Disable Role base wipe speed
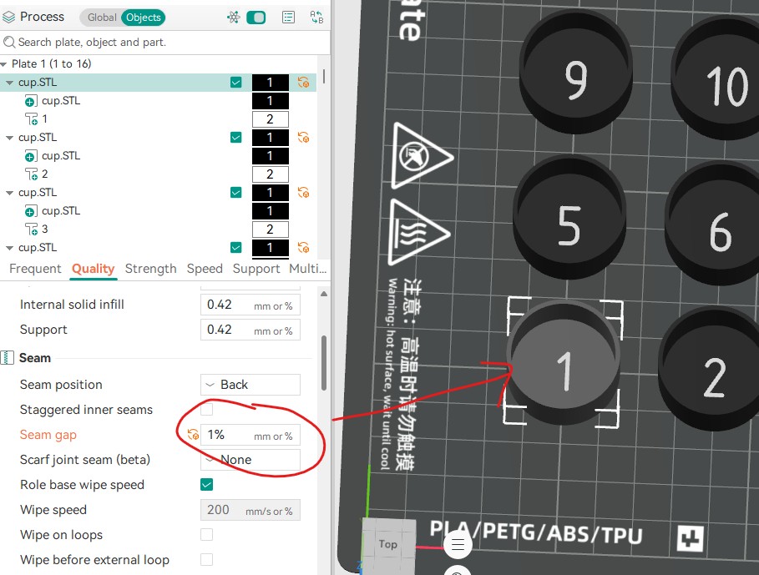 click(x=207, y=484)
